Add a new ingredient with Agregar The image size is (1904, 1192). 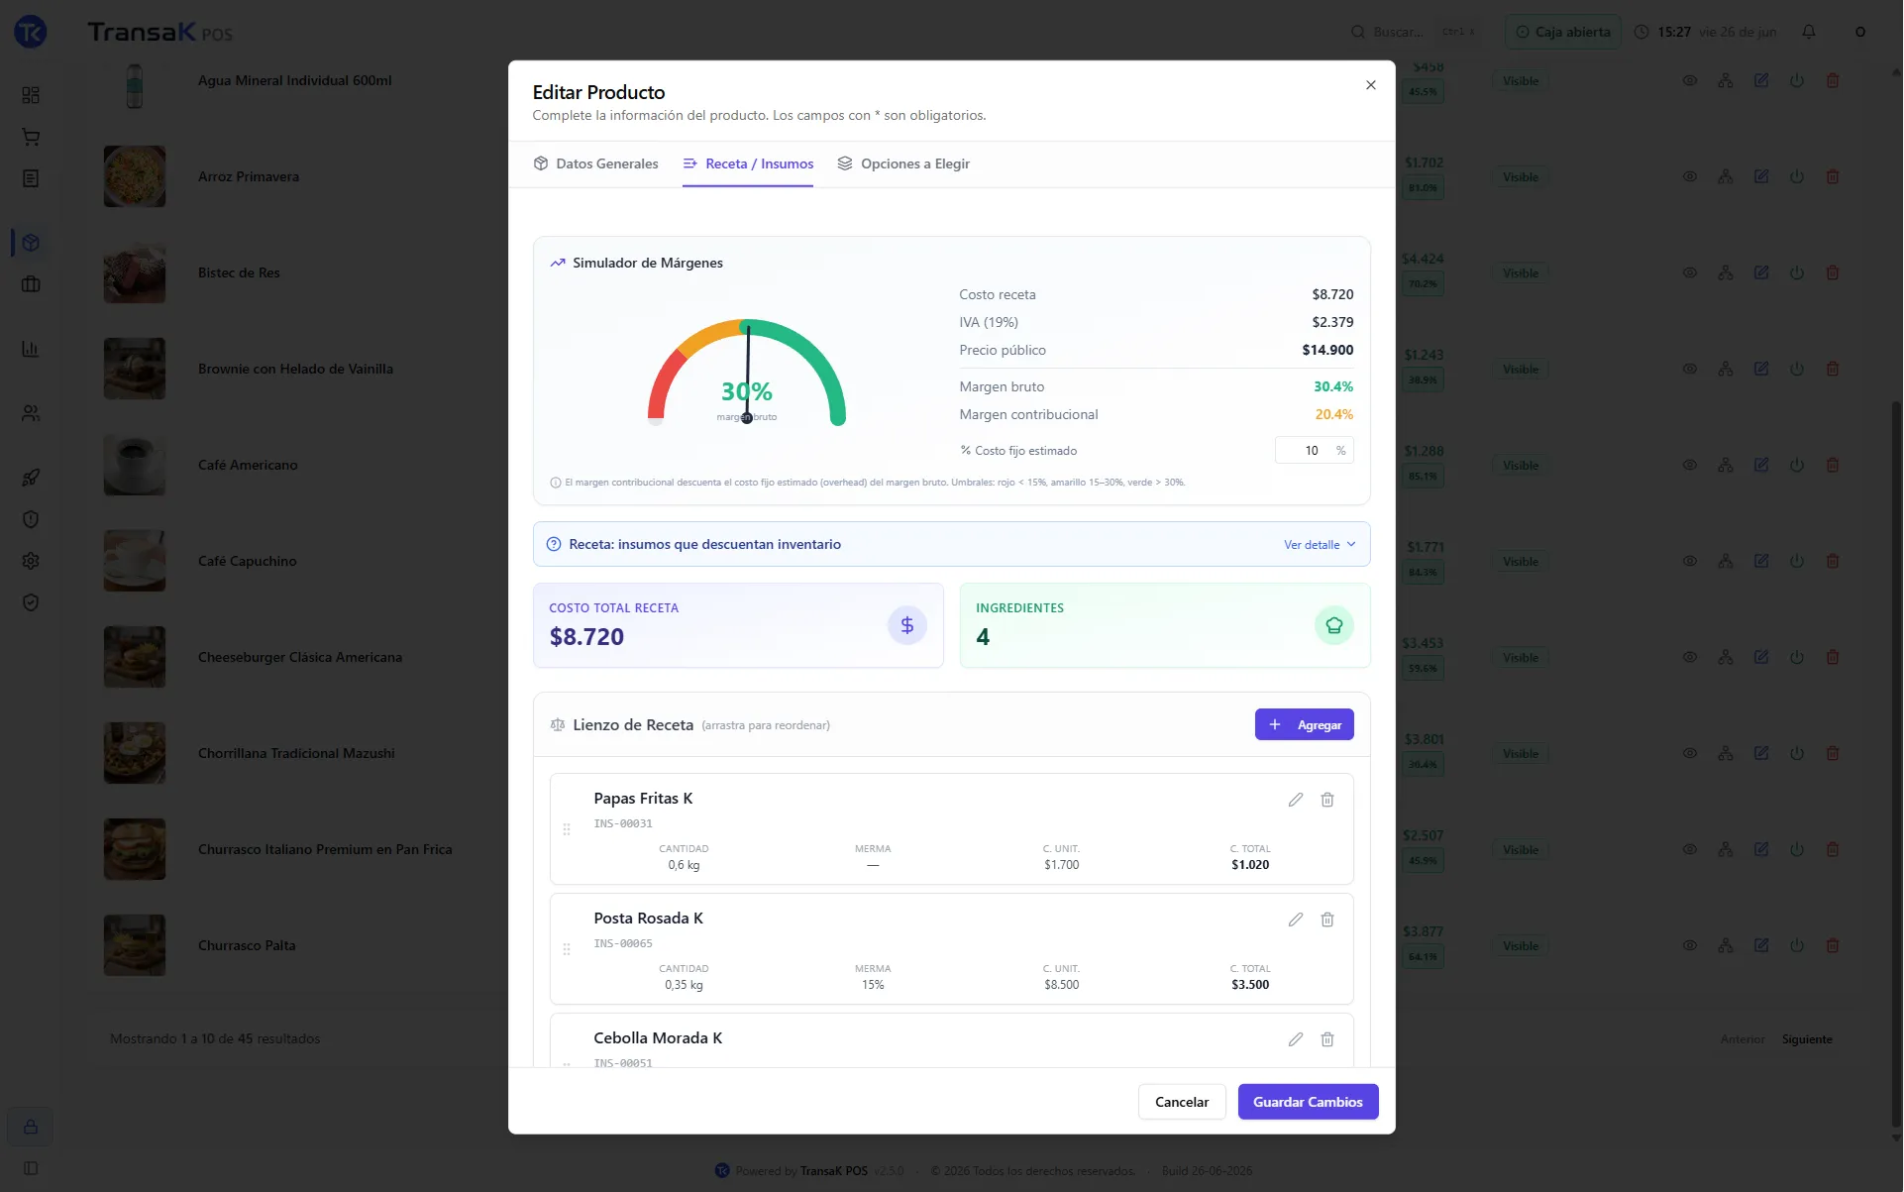pos(1304,725)
